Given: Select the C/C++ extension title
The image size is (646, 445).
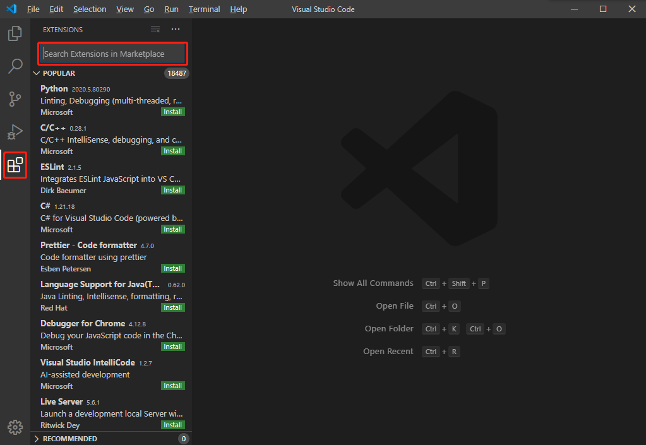Looking at the screenshot, I should [53, 128].
